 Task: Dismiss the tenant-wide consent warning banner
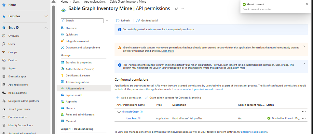[304, 47]
